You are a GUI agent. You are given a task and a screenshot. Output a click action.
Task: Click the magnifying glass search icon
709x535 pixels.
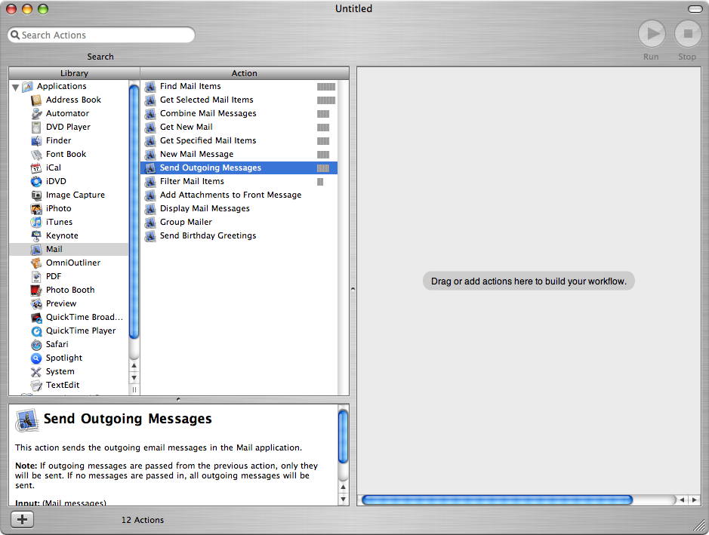(15, 35)
